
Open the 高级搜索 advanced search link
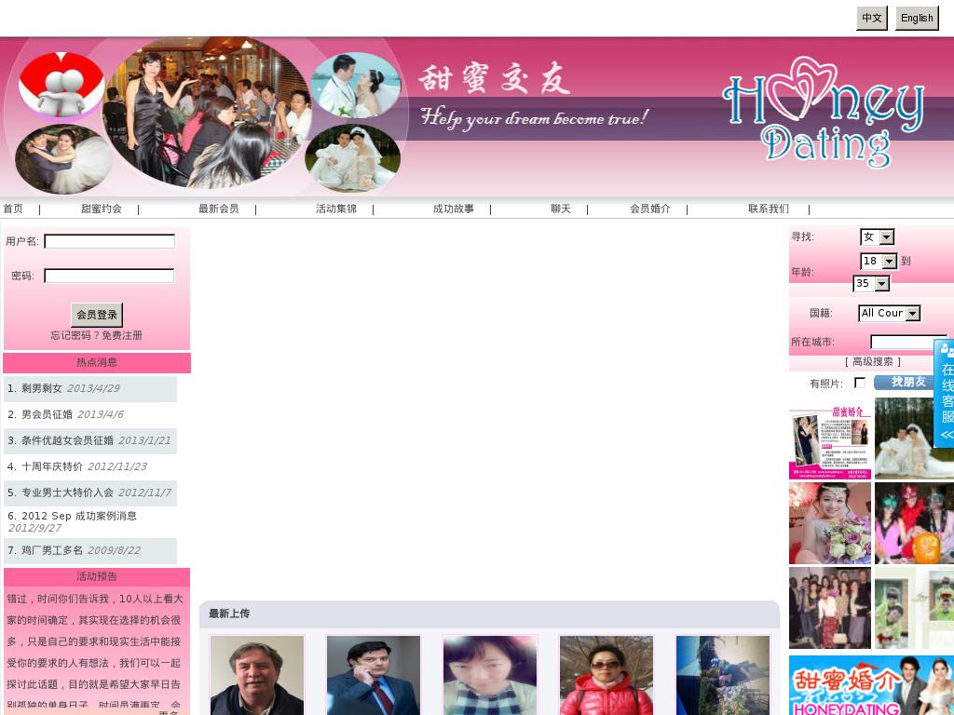click(872, 362)
